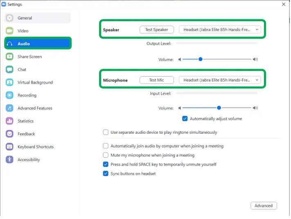Viewport: 291px width, 219px height.
Task: Click the Video camera icon
Action: coord(10,31)
